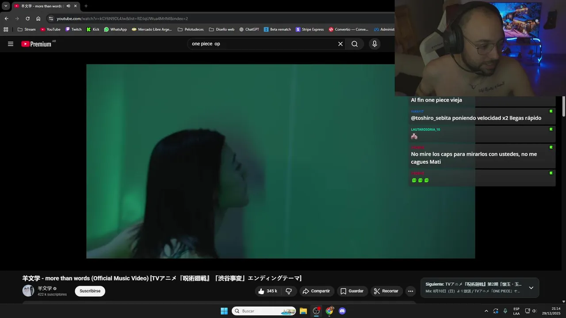The height and width of the screenshot is (318, 566).
Task: Open File Explorer from the taskbar
Action: click(x=303, y=311)
